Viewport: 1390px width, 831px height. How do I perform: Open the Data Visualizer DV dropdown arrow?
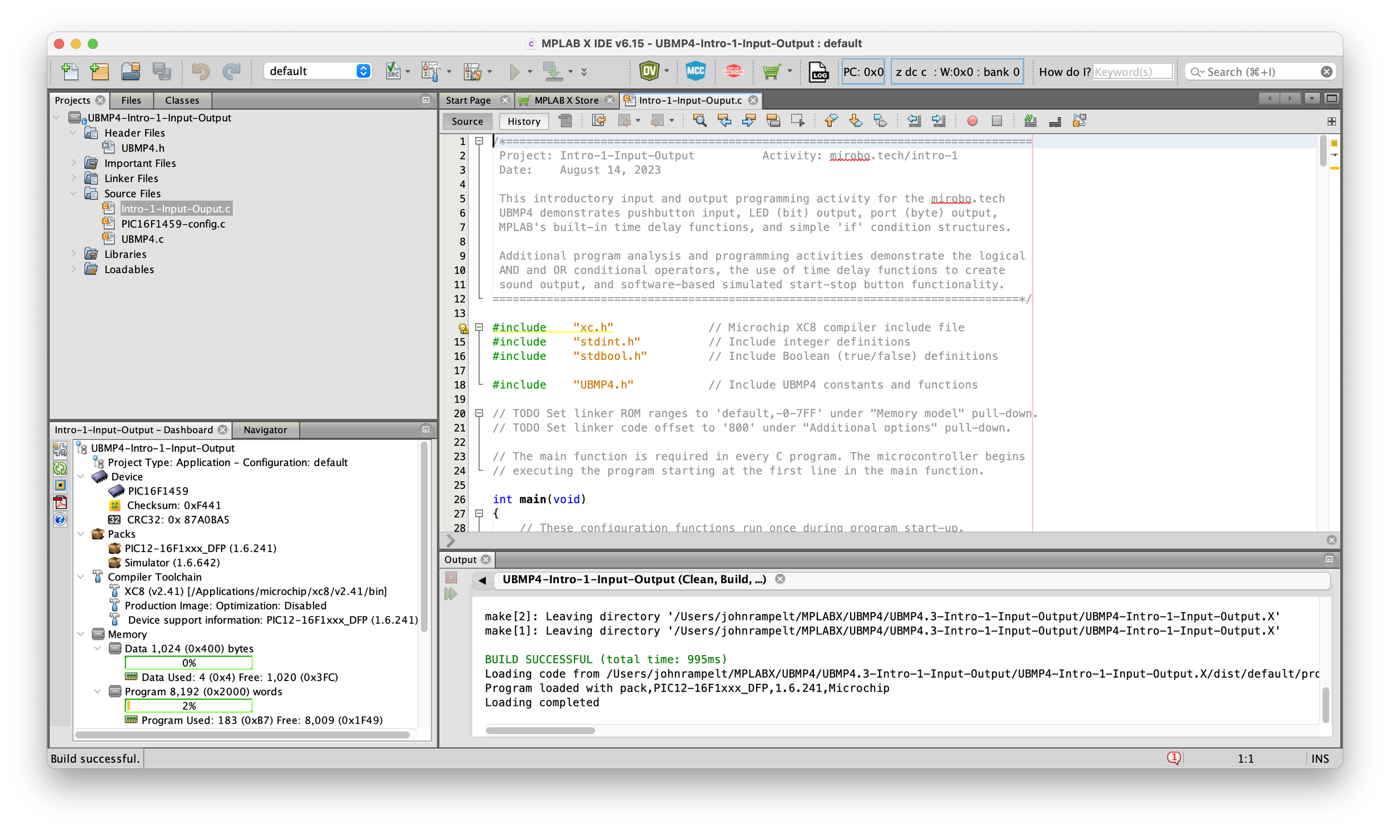point(667,71)
